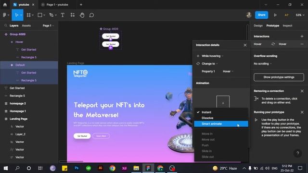Search layers with the magnifier icon
Screen dimensions: 308x173
pyautogui.click(x=6, y=25)
